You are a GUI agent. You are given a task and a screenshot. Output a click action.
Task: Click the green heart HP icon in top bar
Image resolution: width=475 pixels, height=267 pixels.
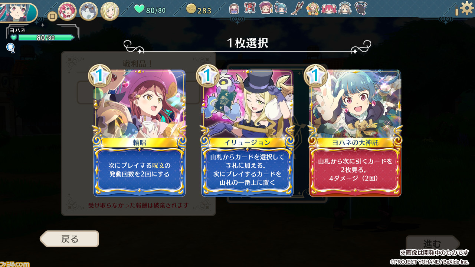139,9
